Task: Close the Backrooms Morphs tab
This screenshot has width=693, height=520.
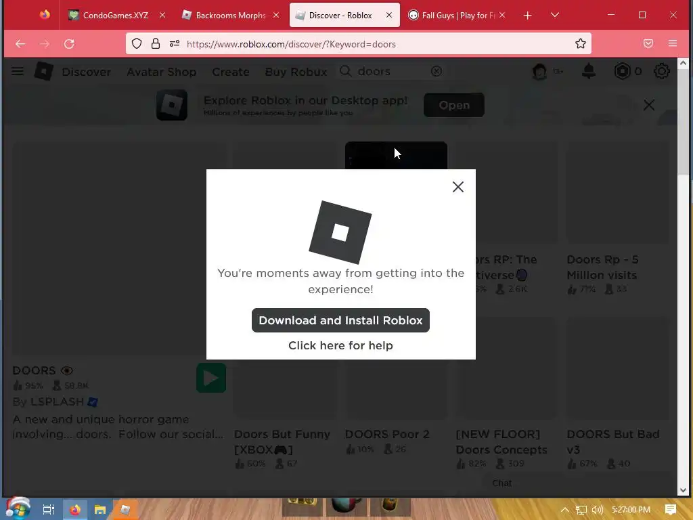Action: tap(276, 16)
